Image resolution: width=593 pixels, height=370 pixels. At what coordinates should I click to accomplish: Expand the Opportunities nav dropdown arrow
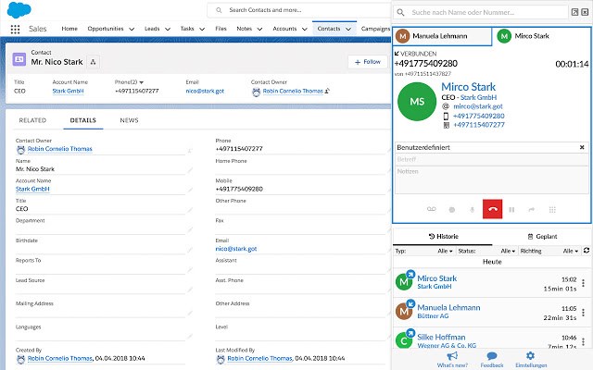[132, 29]
